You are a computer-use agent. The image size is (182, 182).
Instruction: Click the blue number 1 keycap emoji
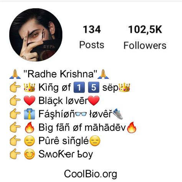[x=79, y=87]
